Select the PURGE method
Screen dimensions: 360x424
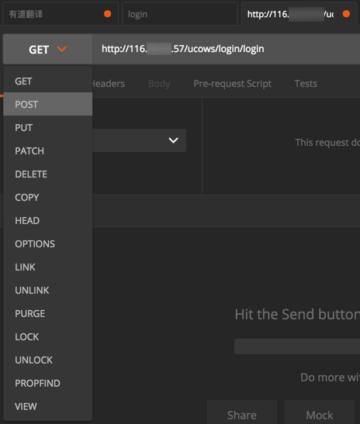click(47, 314)
